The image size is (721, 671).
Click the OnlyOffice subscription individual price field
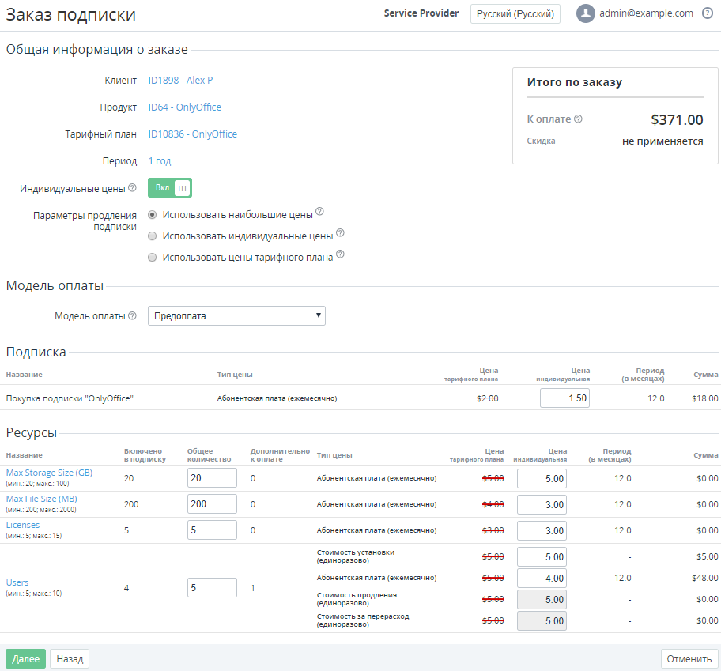tap(564, 398)
